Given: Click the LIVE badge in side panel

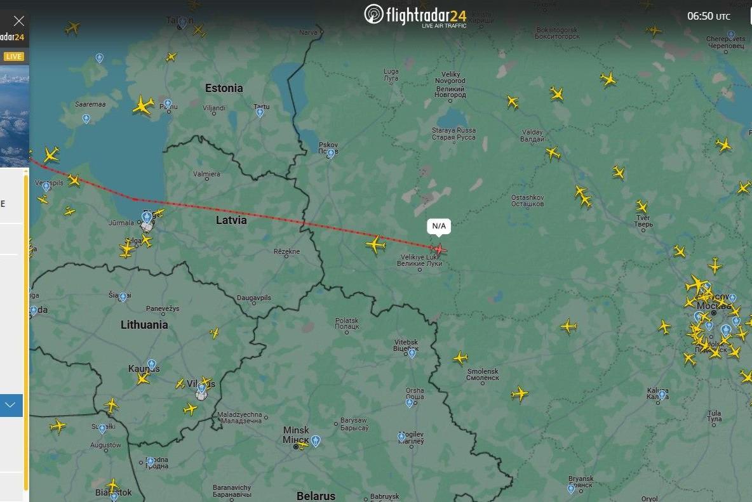Looking at the screenshot, I should [x=13, y=56].
